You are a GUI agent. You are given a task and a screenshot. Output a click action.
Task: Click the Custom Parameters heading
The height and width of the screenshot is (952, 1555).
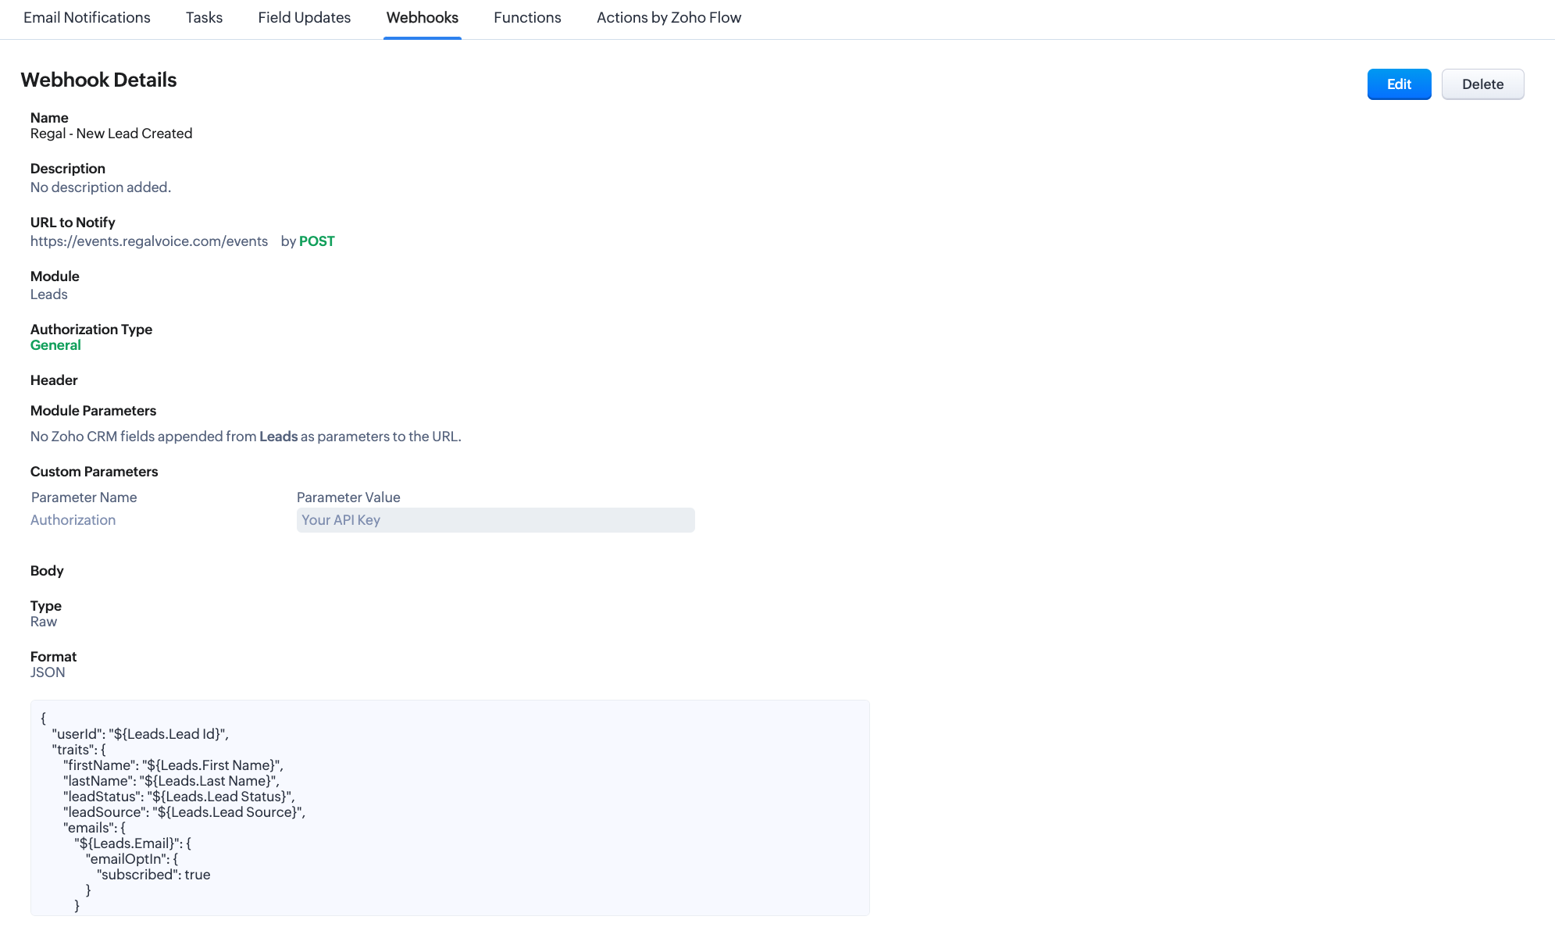point(95,472)
